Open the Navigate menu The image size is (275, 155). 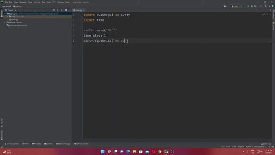[x=23, y=2]
